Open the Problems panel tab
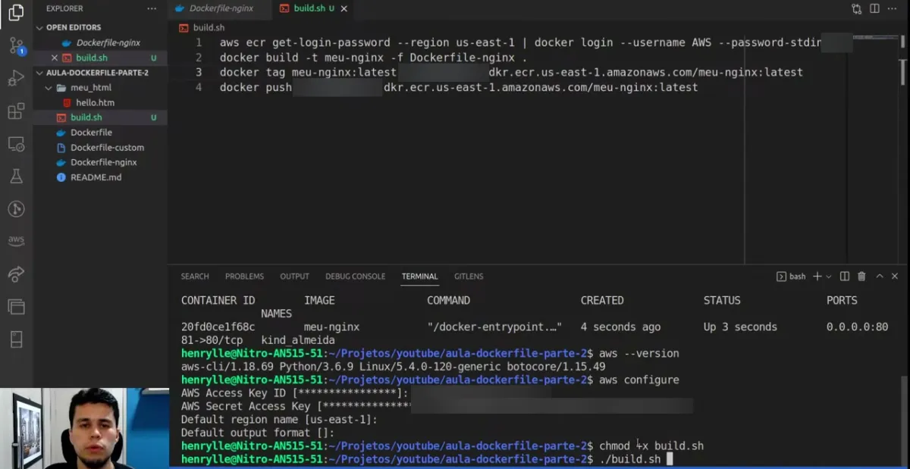910x469 pixels. 244,277
